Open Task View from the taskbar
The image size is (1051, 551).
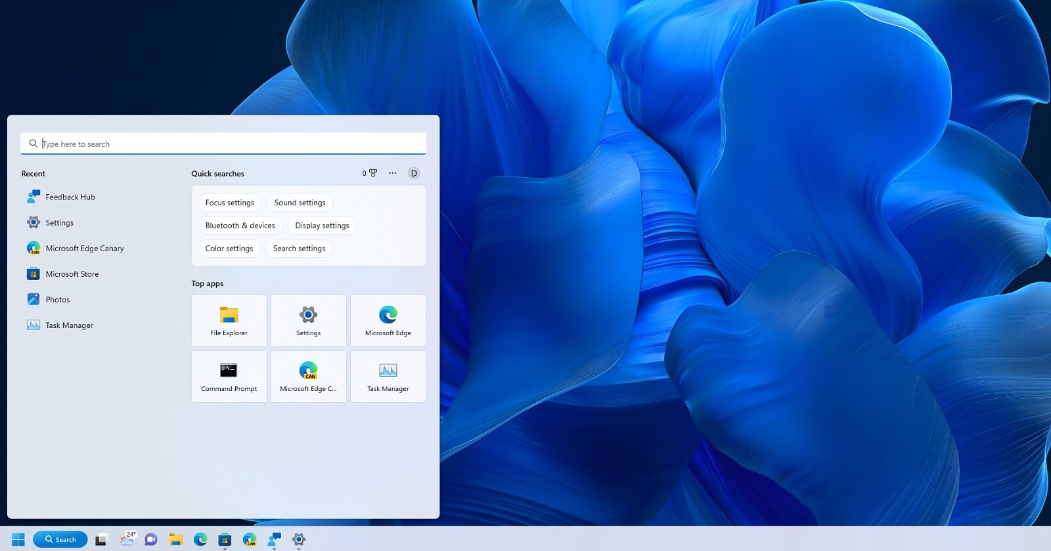click(x=101, y=539)
